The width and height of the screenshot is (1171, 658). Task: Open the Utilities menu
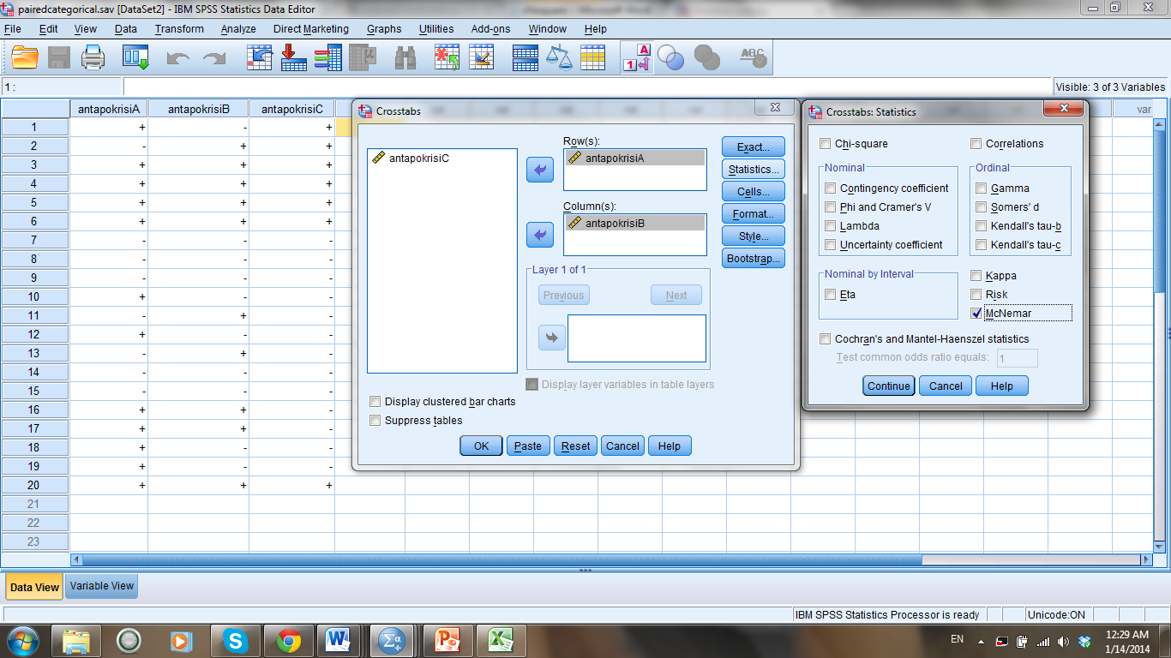pos(436,29)
